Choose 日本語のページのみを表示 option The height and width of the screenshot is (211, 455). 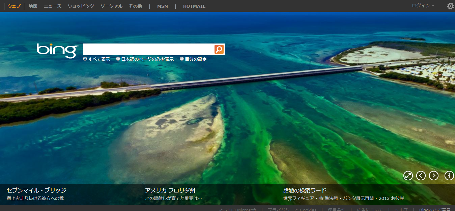click(x=118, y=59)
